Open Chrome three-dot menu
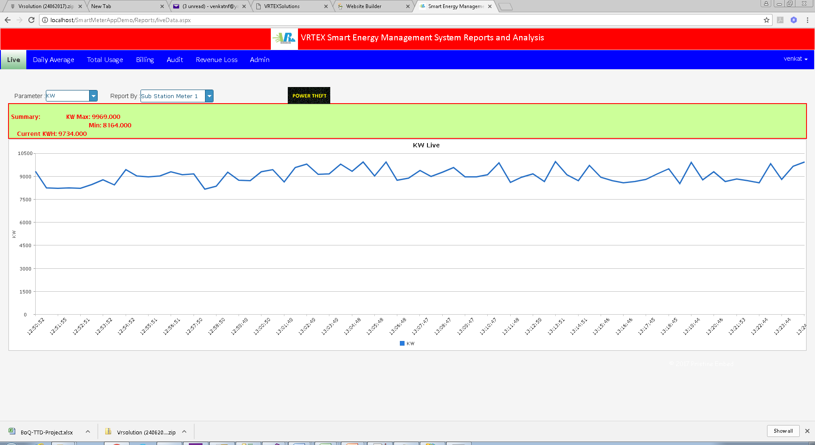Viewport: 815px width, 445px height. click(807, 20)
